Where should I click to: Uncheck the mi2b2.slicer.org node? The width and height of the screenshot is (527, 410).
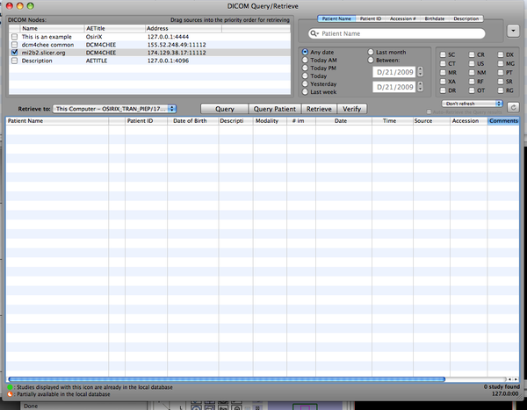(x=13, y=52)
